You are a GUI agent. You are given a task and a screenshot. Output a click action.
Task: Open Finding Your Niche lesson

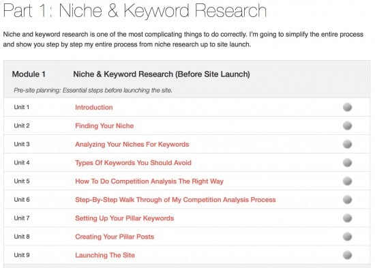[104, 126]
